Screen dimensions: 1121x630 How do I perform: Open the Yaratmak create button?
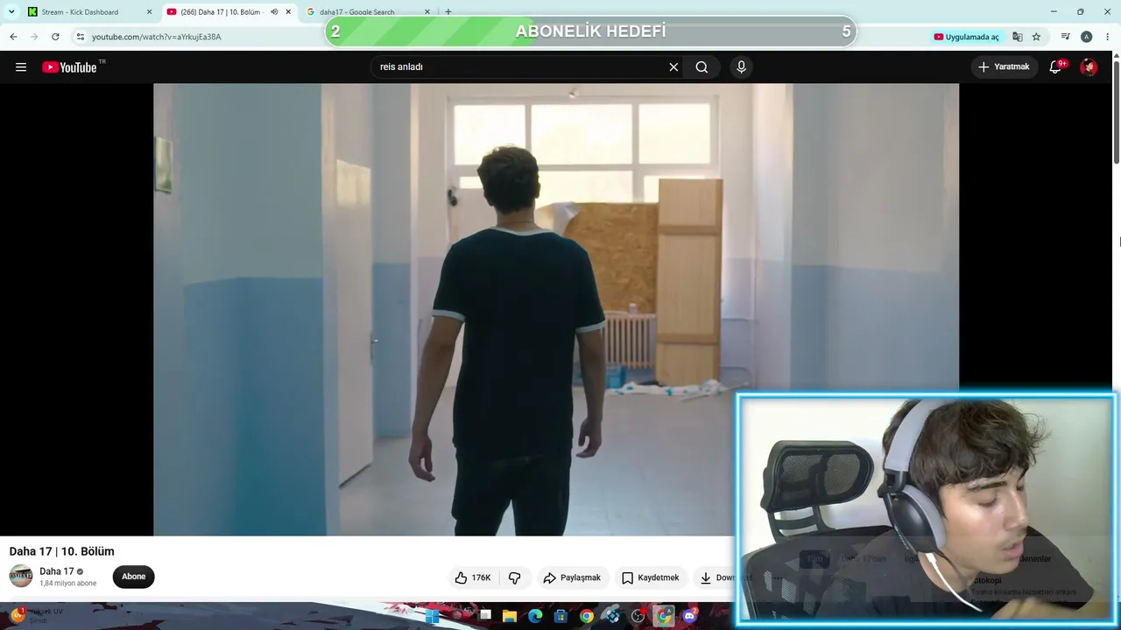pos(1004,67)
